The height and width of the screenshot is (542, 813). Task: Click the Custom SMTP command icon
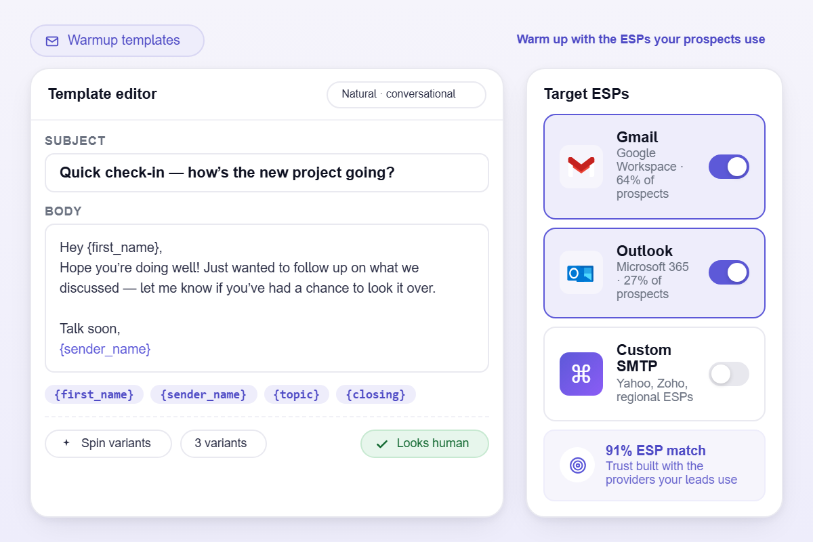[581, 374]
